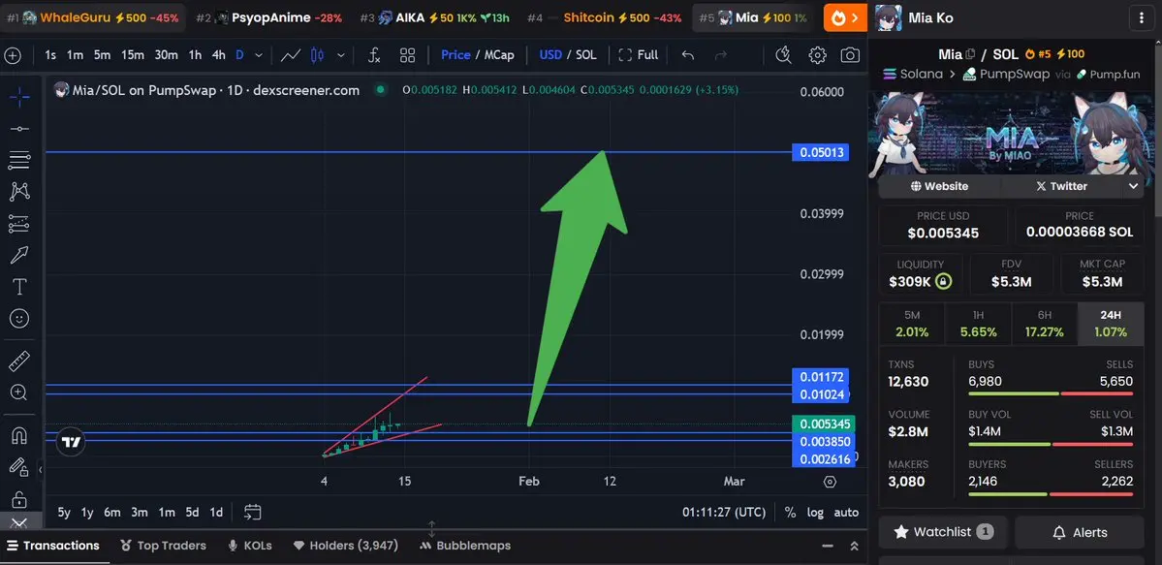Switch to the KOLs tab
1162x565 pixels.
pos(250,546)
